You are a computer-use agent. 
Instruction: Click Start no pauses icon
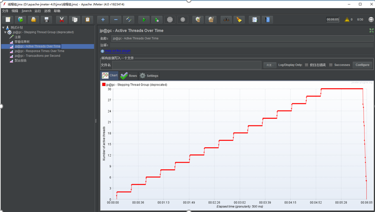click(157, 19)
